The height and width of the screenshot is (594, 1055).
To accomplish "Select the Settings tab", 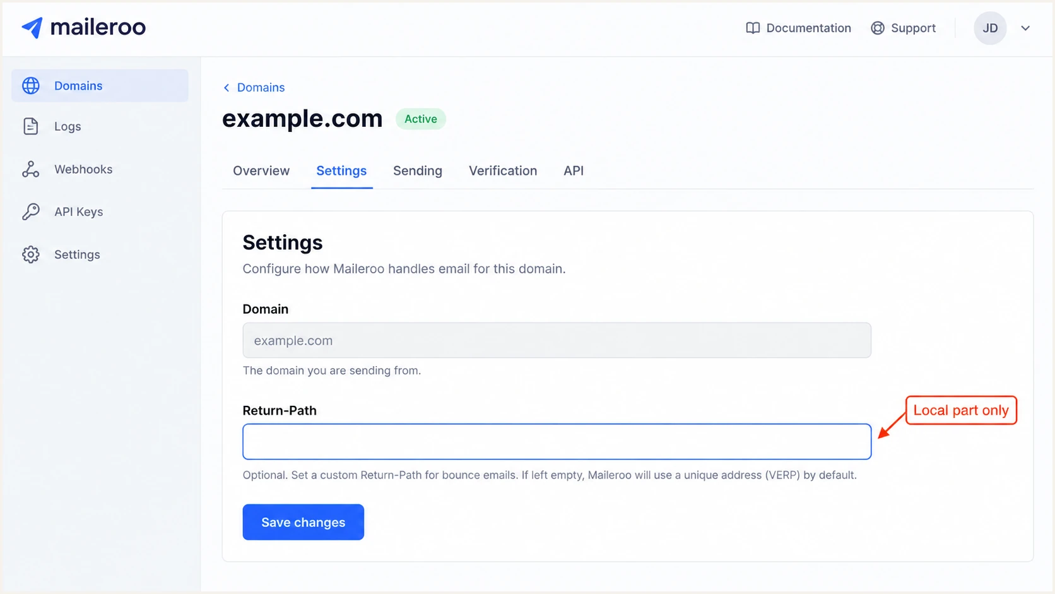I will pos(341,171).
